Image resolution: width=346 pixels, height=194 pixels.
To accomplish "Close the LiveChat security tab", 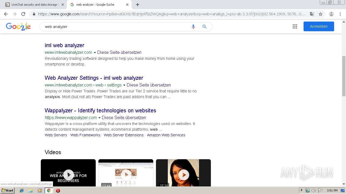I will click(x=63, y=5).
